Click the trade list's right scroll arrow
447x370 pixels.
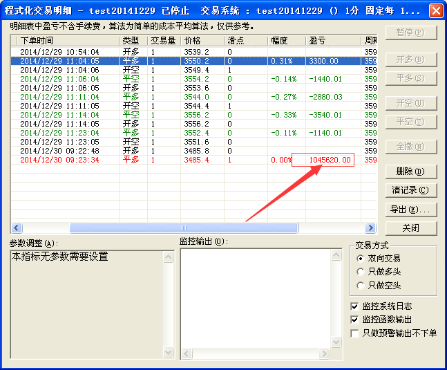coord(371,228)
